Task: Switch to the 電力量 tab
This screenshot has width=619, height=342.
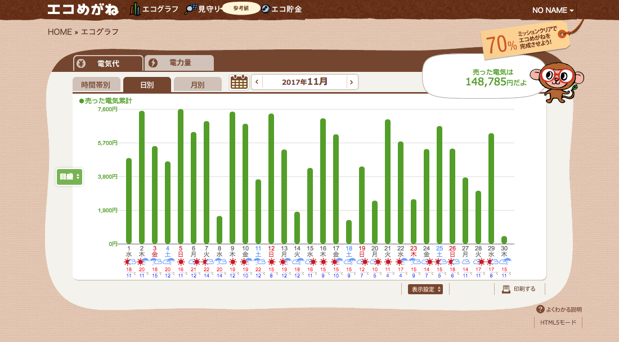Action: click(x=179, y=63)
